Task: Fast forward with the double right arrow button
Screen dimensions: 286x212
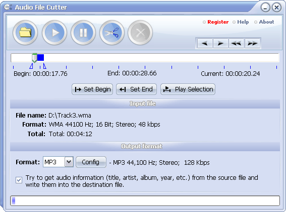Action: pyautogui.click(x=252, y=43)
